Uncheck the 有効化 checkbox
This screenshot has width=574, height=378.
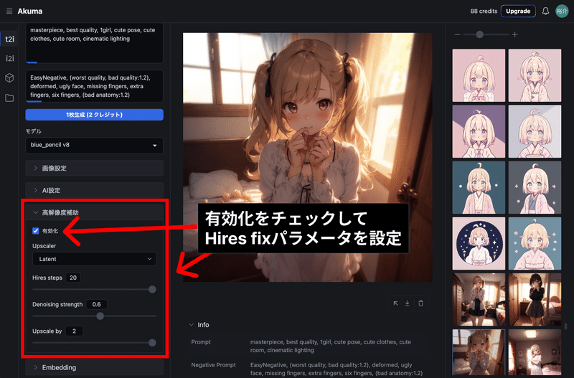coord(35,231)
